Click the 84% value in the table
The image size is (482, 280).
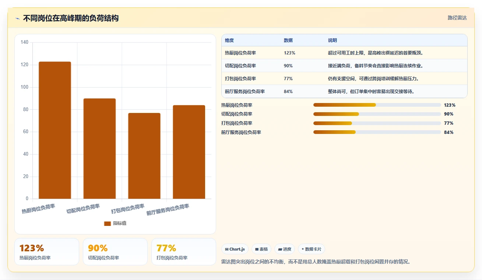pos(288,92)
